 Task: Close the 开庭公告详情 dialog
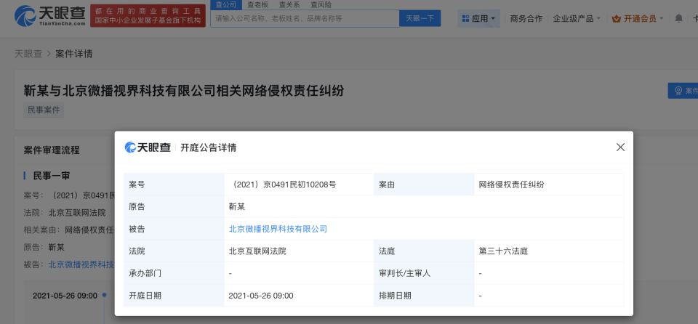[x=620, y=147]
